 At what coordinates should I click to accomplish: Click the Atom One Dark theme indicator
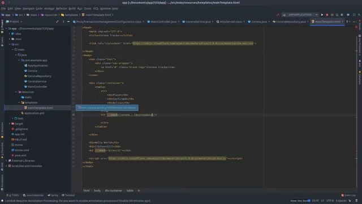[300, 201]
